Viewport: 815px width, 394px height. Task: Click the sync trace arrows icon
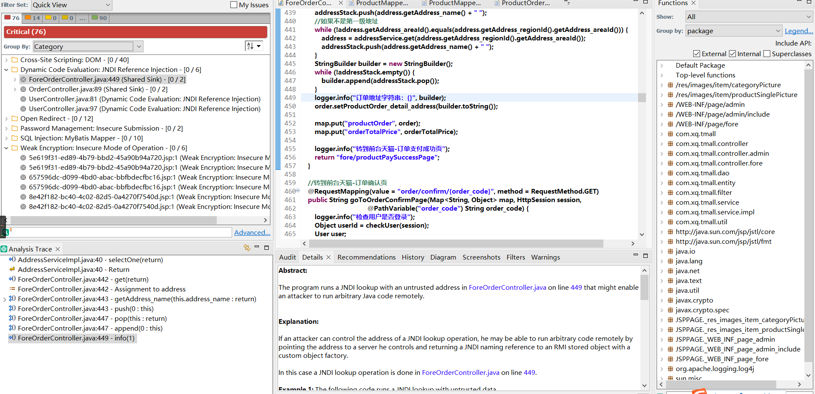[x=247, y=248]
